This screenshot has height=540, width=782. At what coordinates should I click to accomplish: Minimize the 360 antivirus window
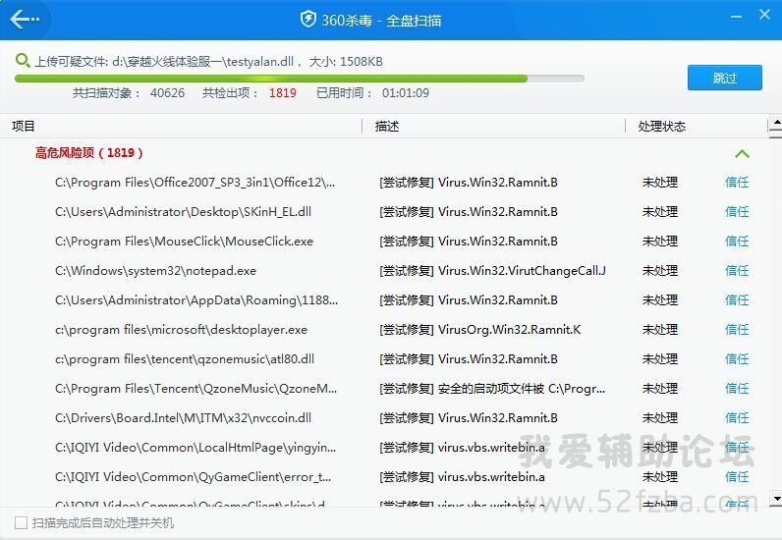[736, 17]
